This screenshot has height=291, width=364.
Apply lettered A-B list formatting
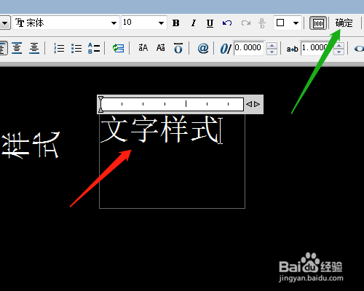tap(94, 48)
